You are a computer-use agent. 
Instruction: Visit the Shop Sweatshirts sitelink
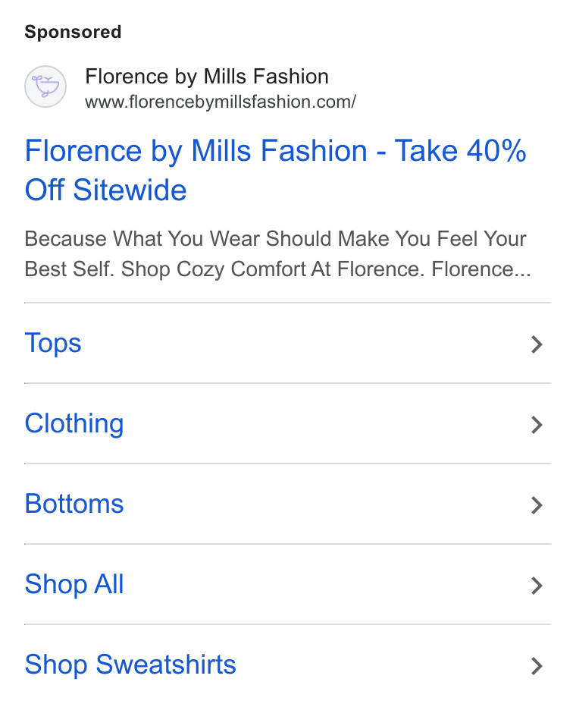tap(130, 665)
